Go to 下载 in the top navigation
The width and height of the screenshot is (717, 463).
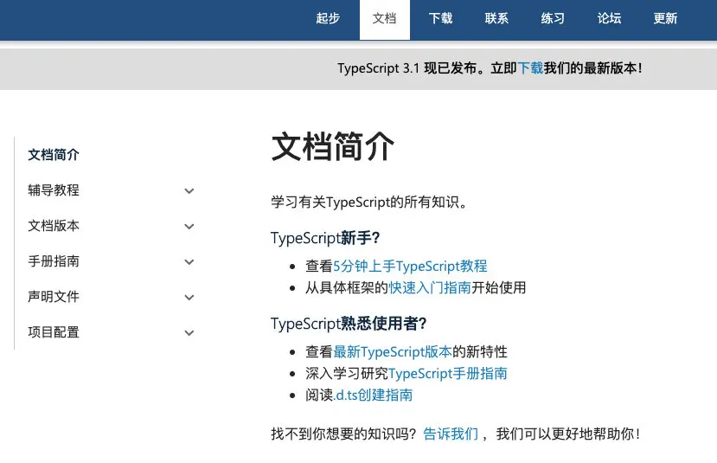coord(440,18)
